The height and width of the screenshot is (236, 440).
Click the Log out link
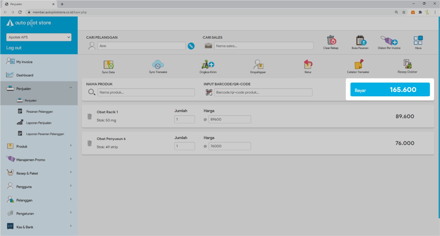pyautogui.click(x=14, y=48)
